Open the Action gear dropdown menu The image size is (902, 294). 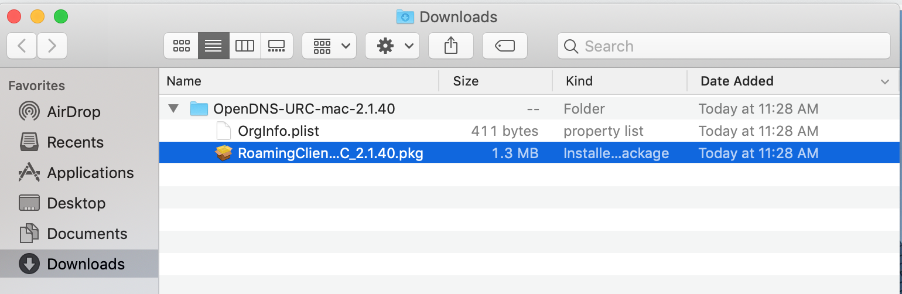[392, 46]
